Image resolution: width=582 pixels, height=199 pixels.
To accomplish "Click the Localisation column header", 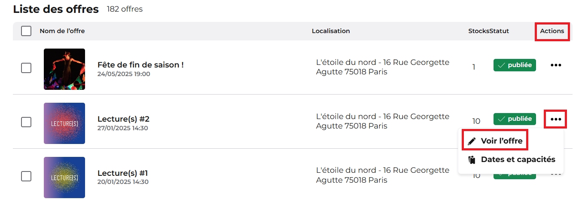I will point(331,31).
